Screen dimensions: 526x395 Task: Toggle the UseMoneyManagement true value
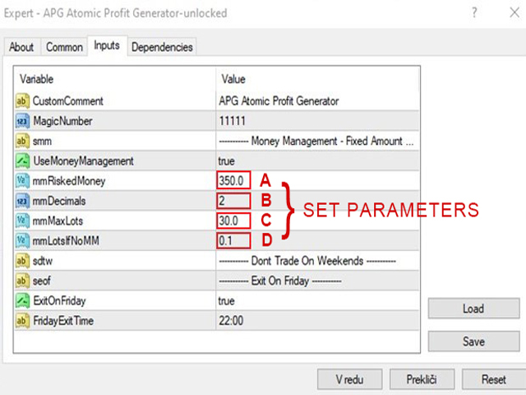227,161
